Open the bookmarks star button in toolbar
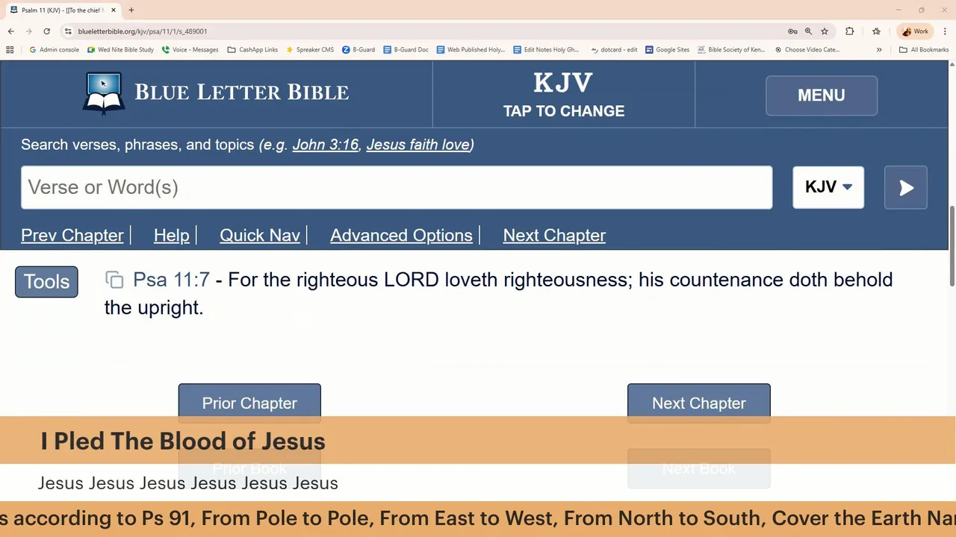Viewport: 956px width, 537px height. click(876, 31)
